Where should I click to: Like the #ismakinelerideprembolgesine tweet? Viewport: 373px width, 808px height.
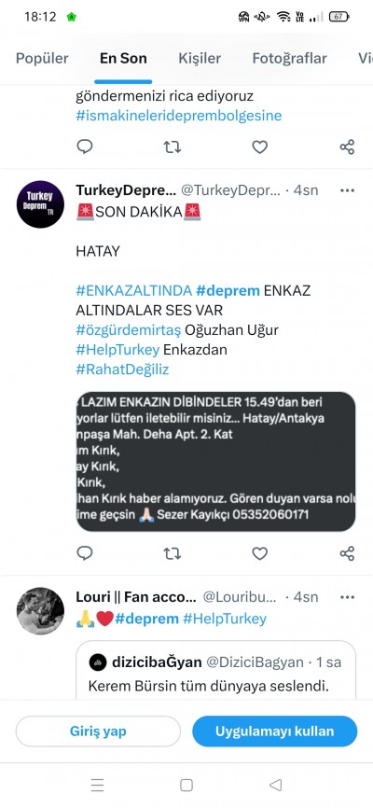tap(259, 147)
